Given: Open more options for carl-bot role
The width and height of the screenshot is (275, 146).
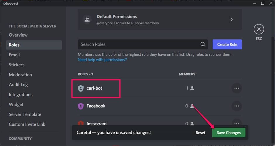Looking at the screenshot, I should [236, 88].
